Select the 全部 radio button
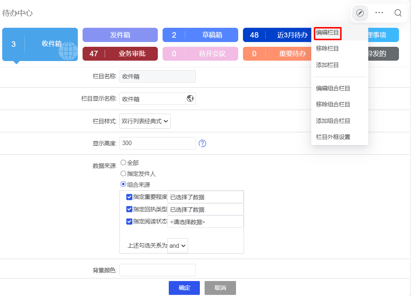Viewport: 411px width, 296px height. (x=123, y=163)
